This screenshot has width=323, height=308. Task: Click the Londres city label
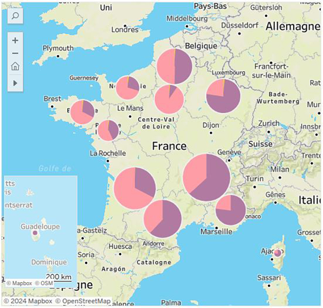(x=125, y=30)
